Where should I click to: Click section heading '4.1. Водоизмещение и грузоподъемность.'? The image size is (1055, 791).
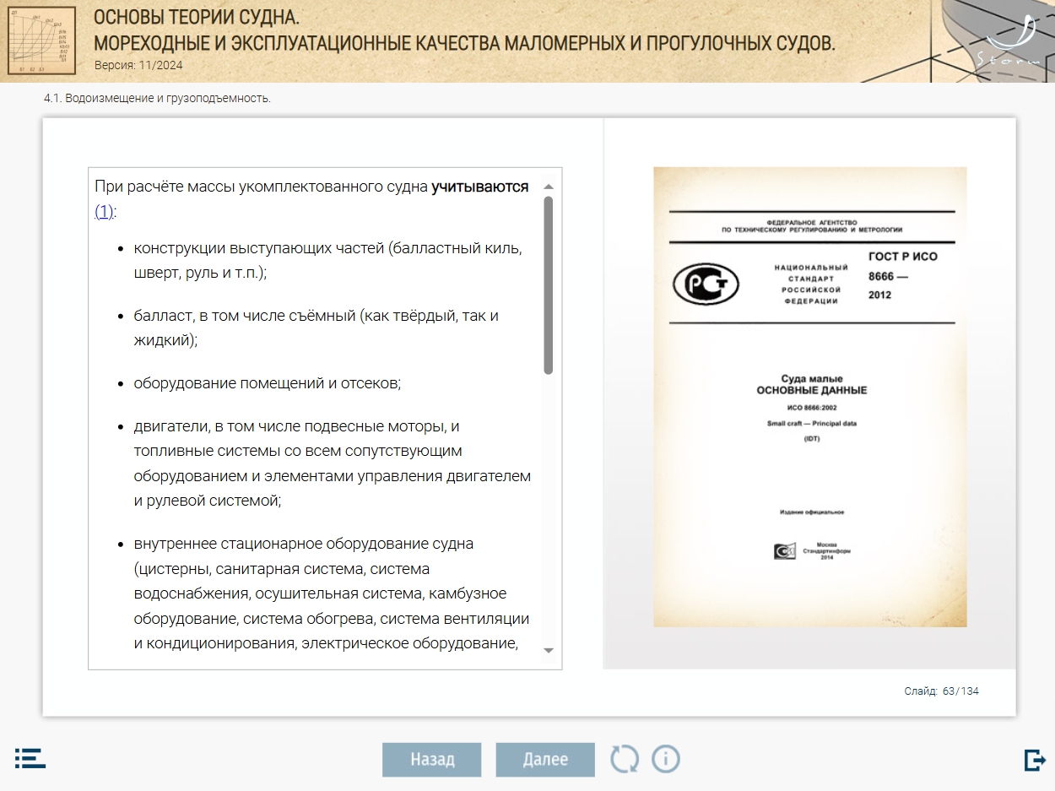(157, 98)
